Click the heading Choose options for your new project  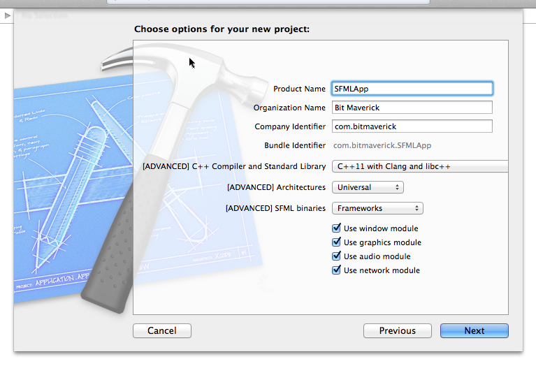(222, 29)
